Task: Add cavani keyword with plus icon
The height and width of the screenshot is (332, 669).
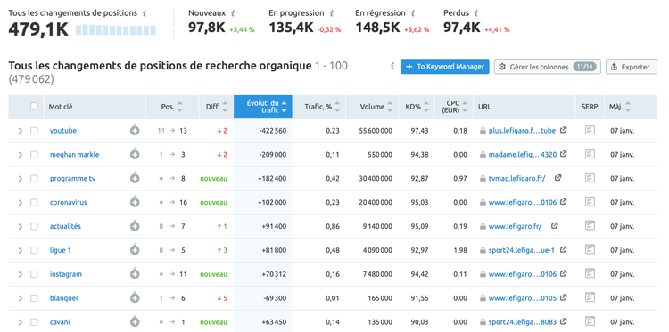Action: click(135, 321)
